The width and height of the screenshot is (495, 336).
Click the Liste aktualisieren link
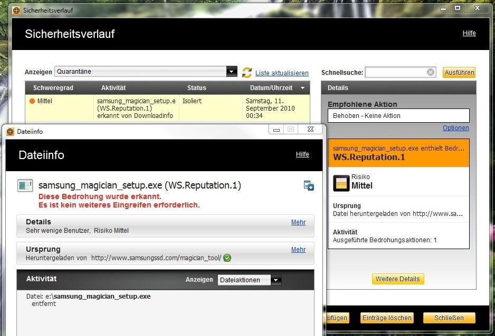tap(282, 73)
